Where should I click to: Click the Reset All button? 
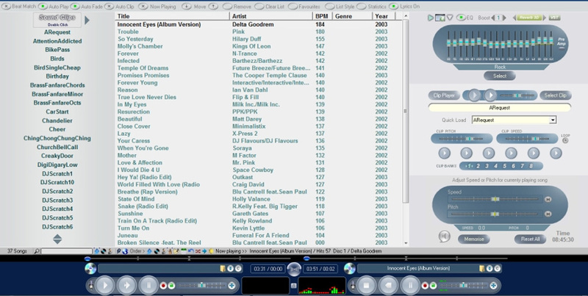530,239
